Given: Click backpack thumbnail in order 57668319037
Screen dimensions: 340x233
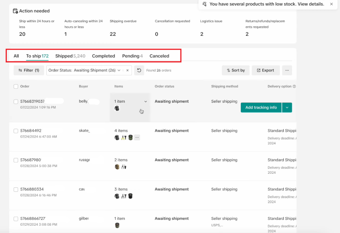Looking at the screenshot, I should 117,108.
